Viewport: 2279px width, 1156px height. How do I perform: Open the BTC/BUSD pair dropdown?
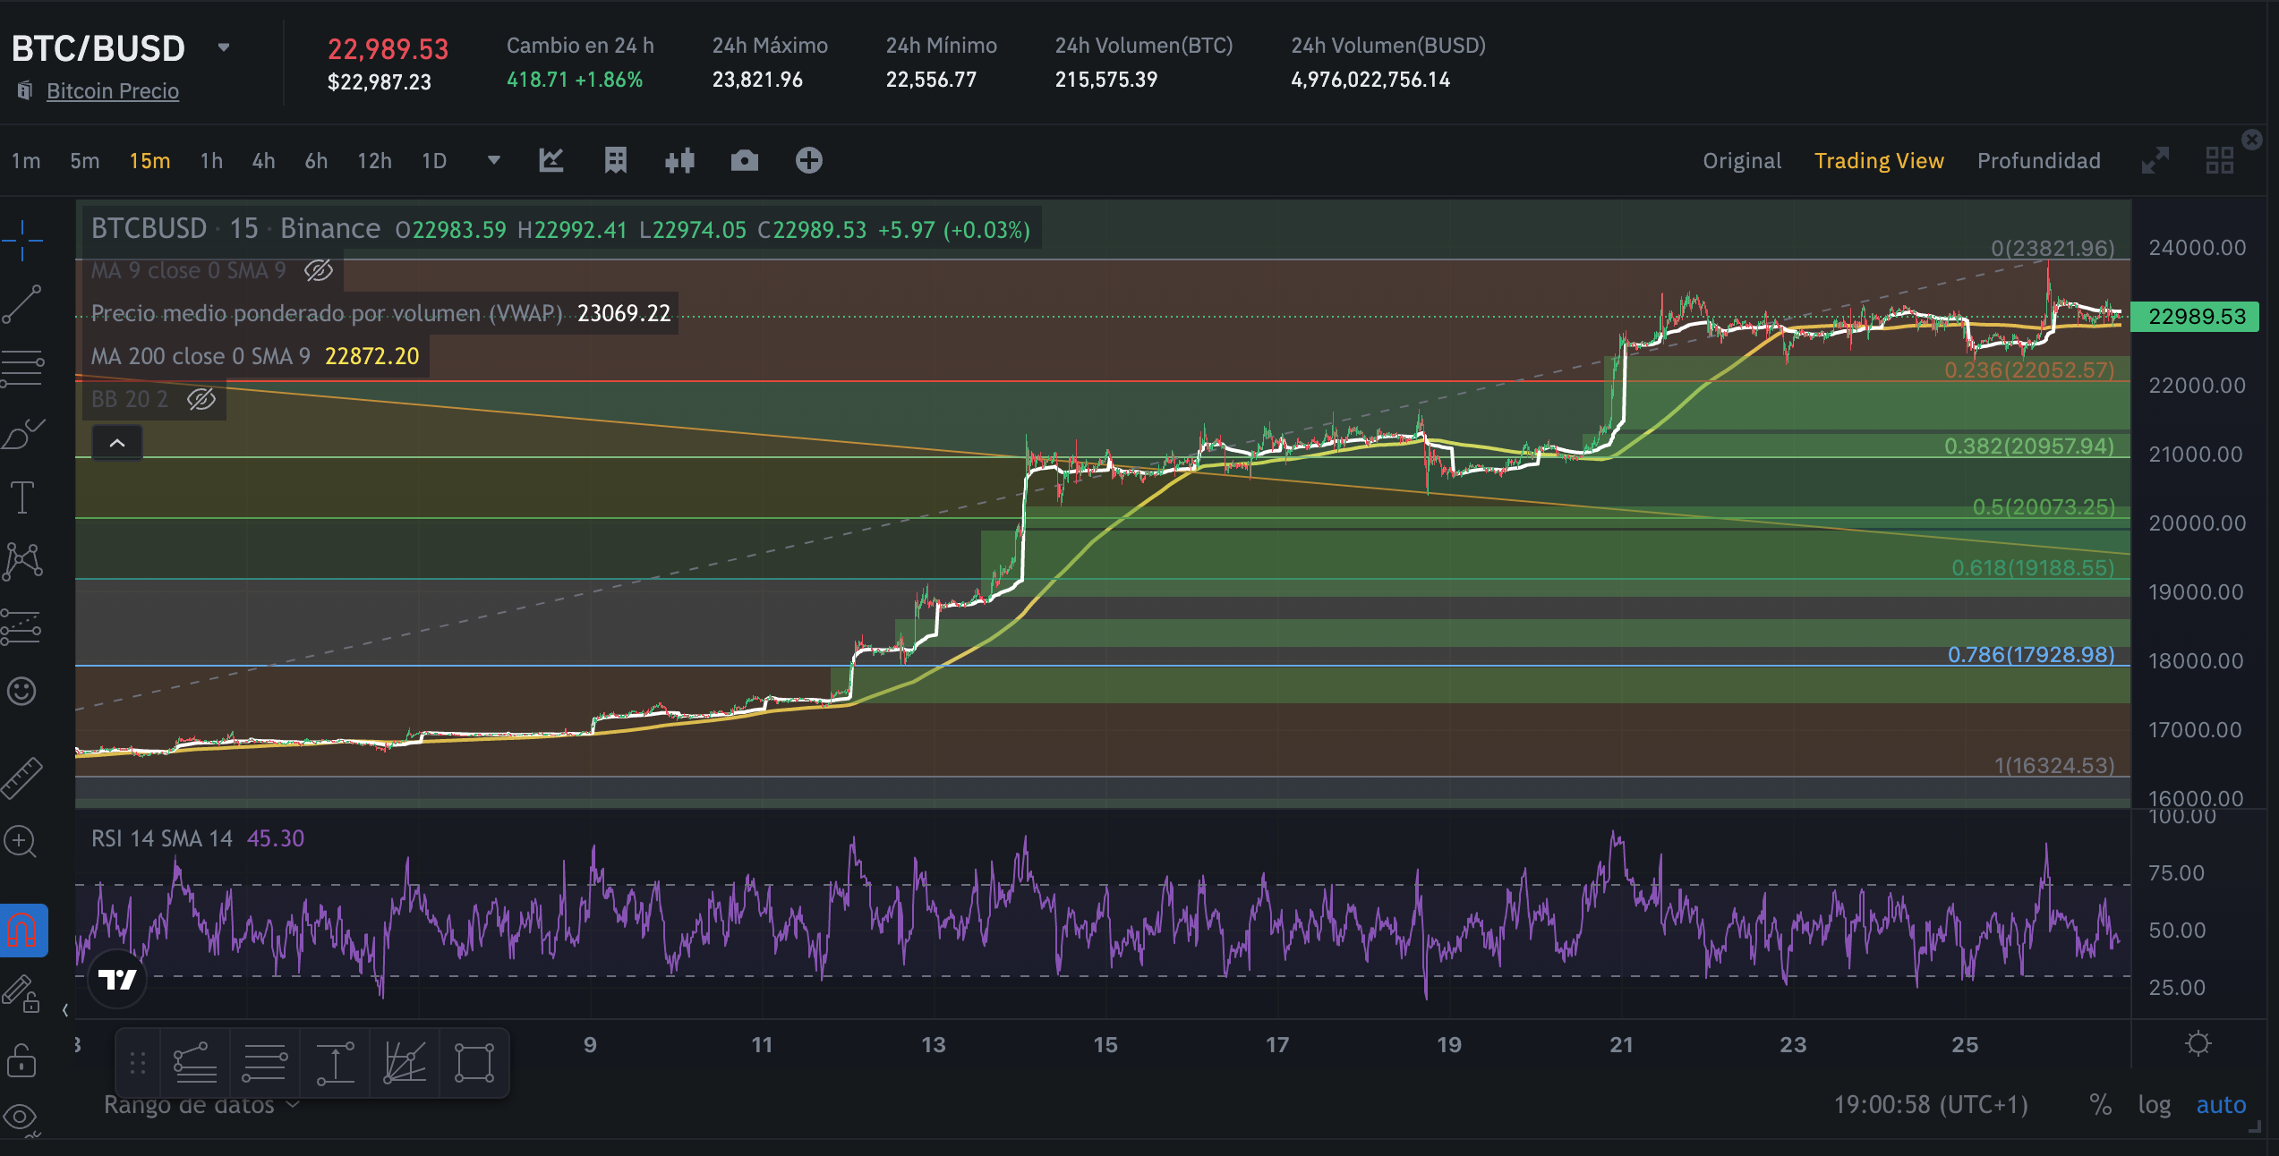tap(224, 47)
